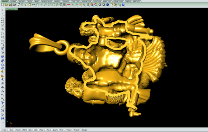Enable the Near osnap checkbox
208x132 pixels.
click(x=8, y=130)
